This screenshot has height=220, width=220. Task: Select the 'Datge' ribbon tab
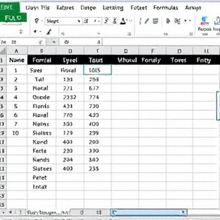click(88, 8)
